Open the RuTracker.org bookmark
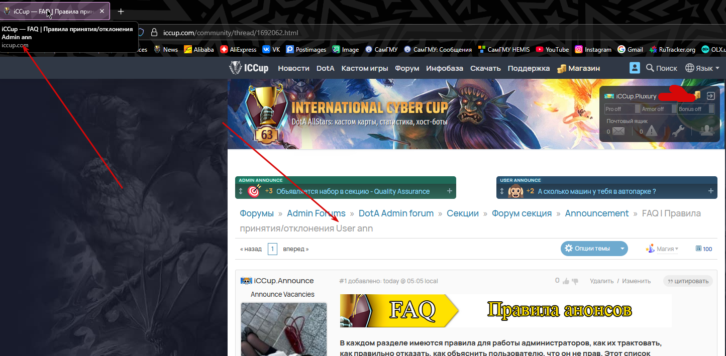The width and height of the screenshot is (726, 356). tap(672, 49)
